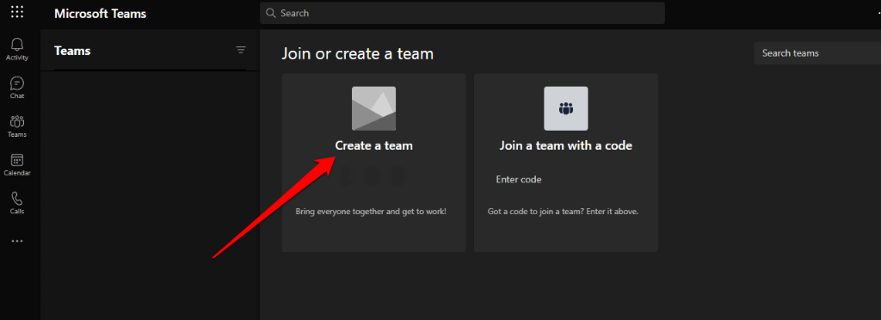
Task: Open the more options dots at top right
Action: [x=878, y=13]
